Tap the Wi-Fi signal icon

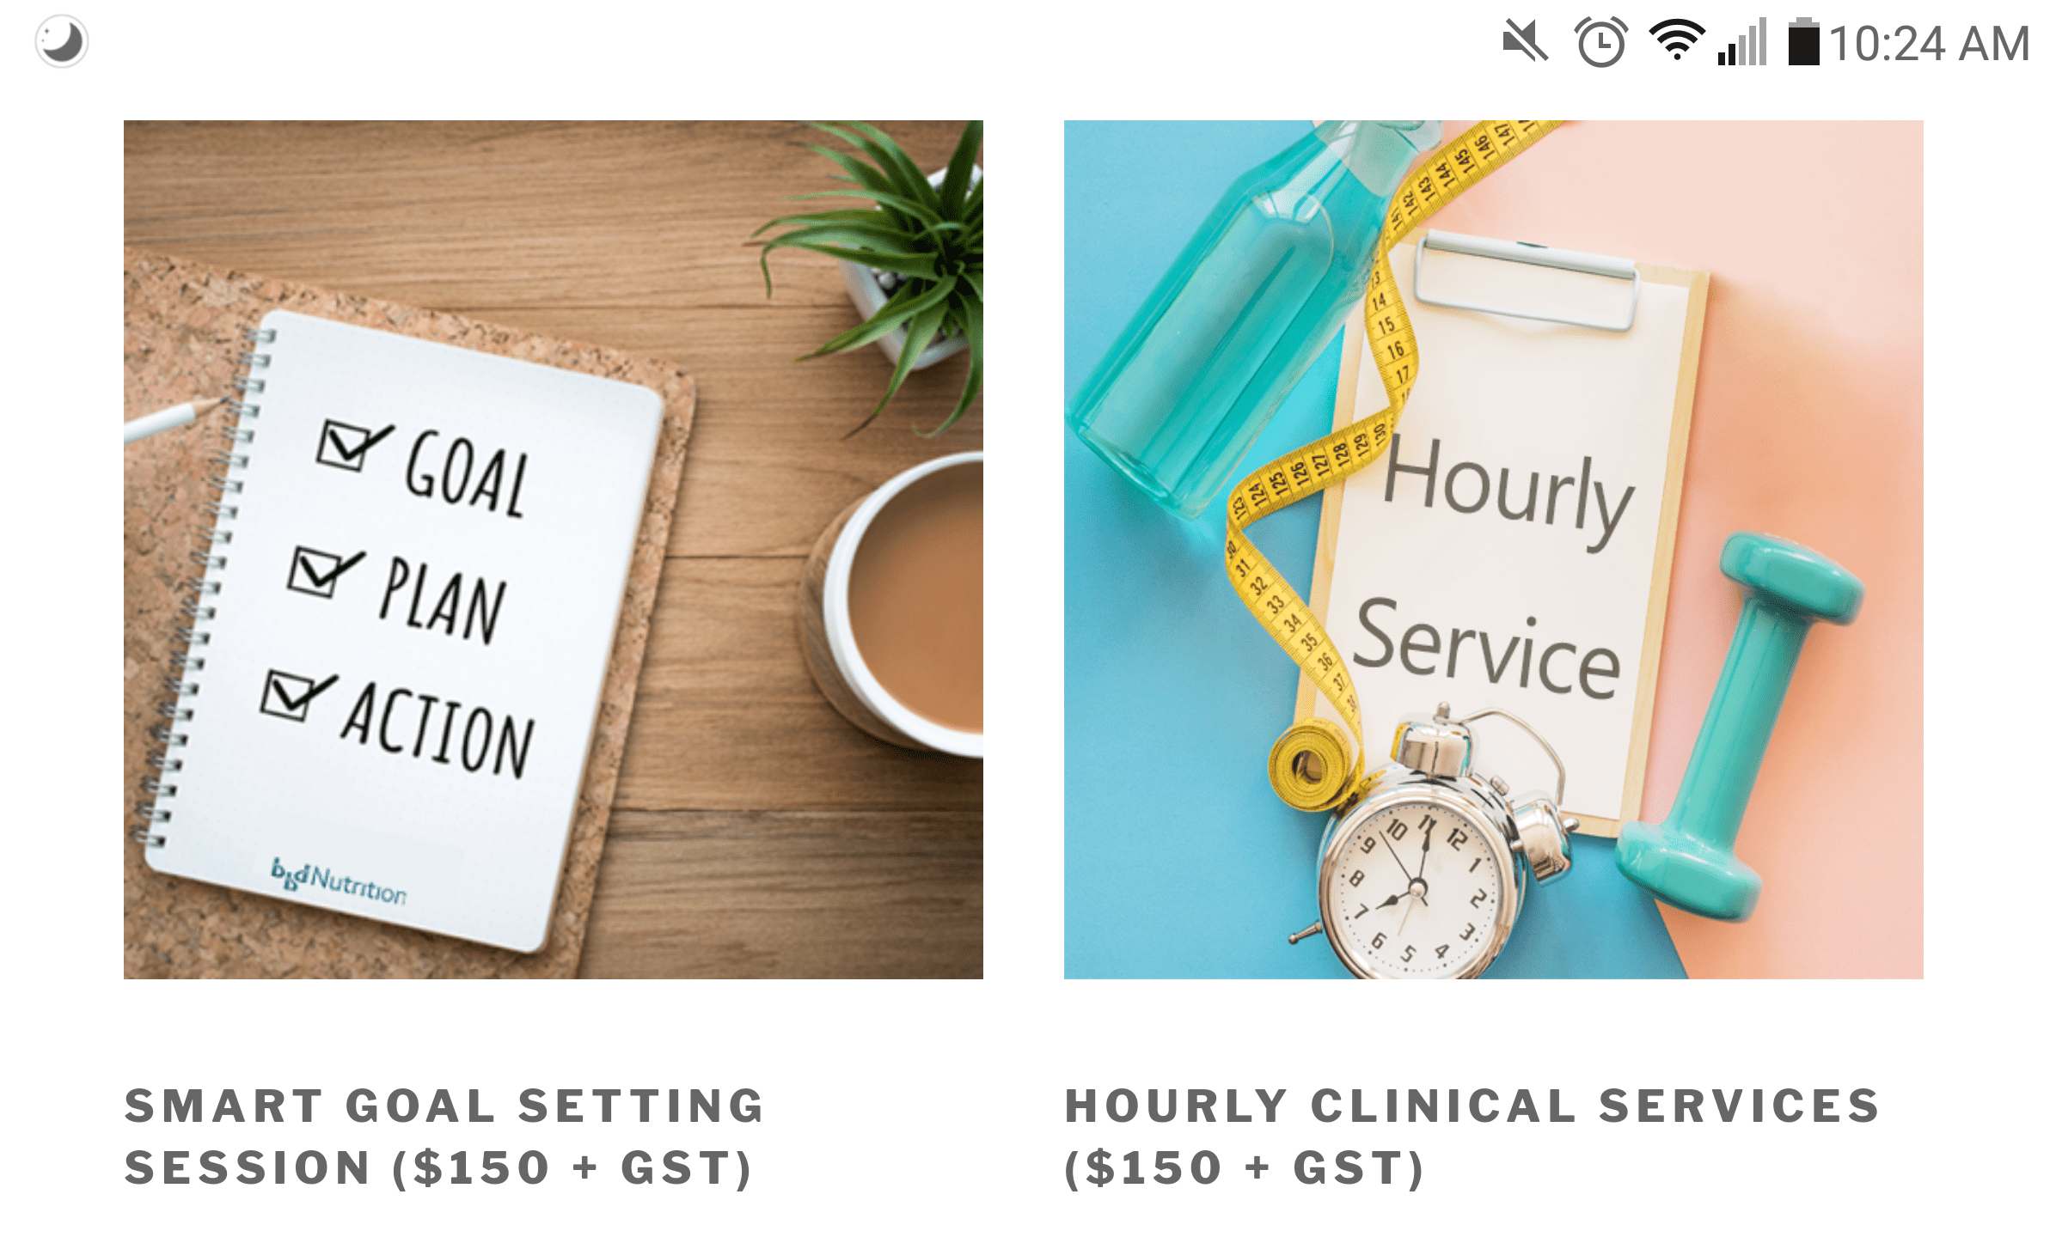[x=1676, y=40]
